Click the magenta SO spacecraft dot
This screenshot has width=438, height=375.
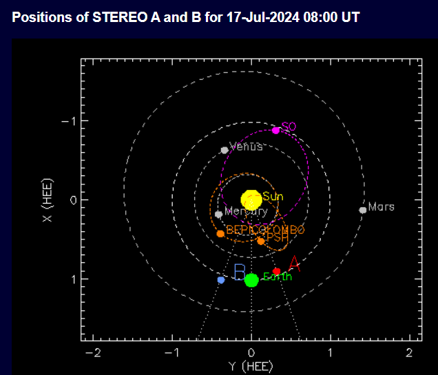click(x=275, y=130)
